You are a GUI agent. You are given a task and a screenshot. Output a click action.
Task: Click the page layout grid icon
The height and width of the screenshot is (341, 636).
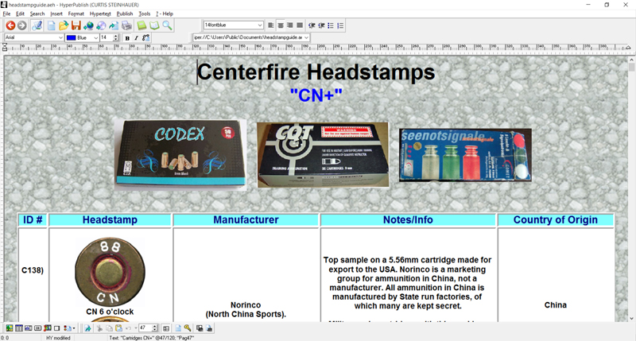tap(166, 328)
